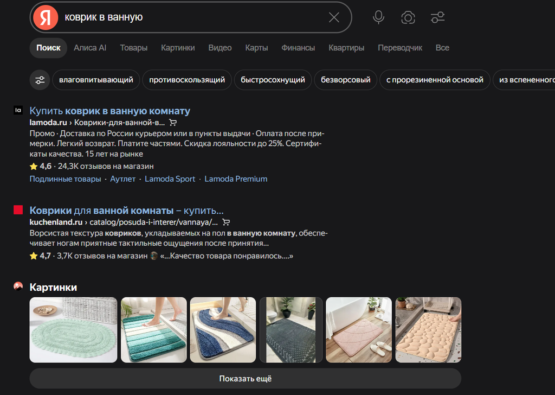Clear the search query with X icon
Screen dimensions: 555x395
[x=334, y=17]
